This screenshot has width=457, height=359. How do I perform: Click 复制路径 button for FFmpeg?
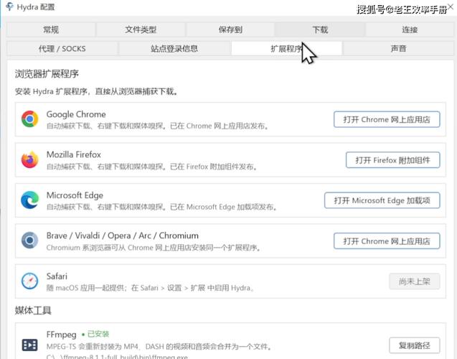(x=415, y=345)
